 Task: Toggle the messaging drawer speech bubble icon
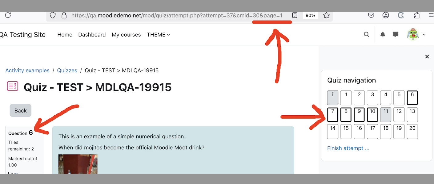(x=396, y=35)
